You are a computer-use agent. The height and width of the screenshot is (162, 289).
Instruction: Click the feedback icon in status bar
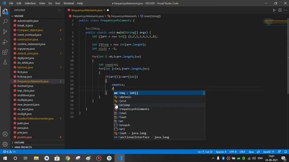(280, 152)
